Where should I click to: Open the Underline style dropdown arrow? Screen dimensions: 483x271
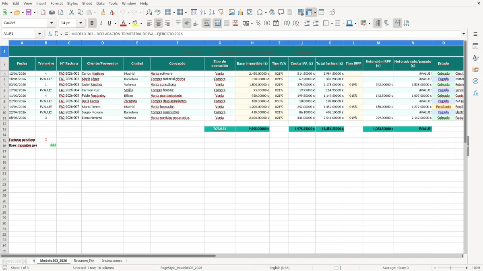[x=115, y=23]
